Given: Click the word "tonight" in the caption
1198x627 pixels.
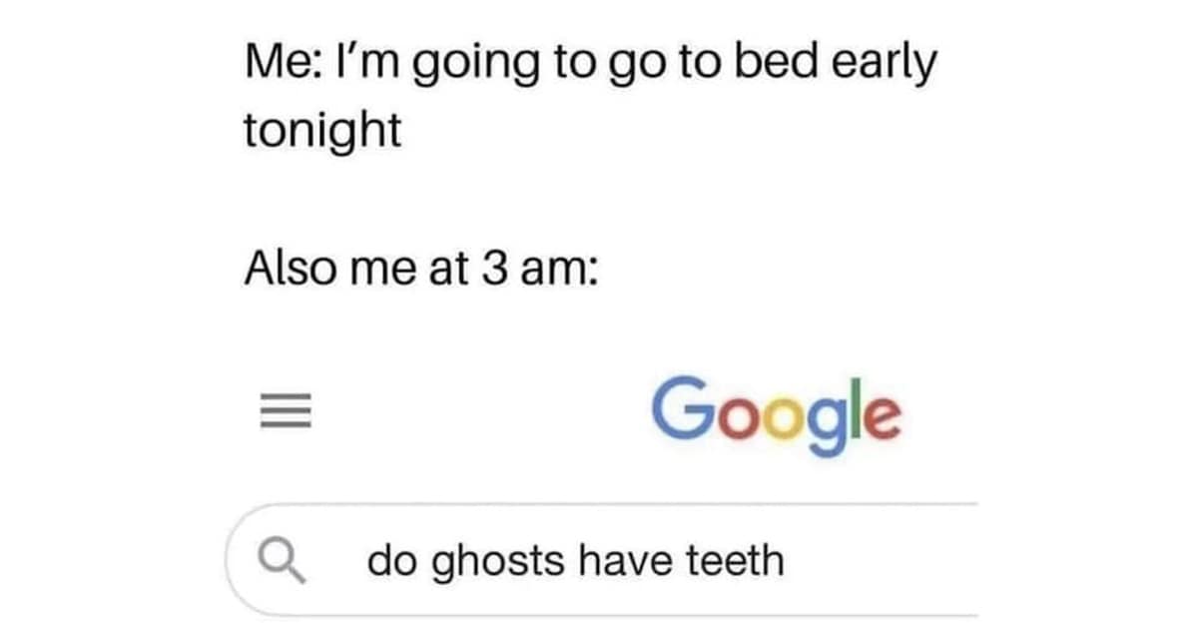Looking at the screenshot, I should (322, 131).
